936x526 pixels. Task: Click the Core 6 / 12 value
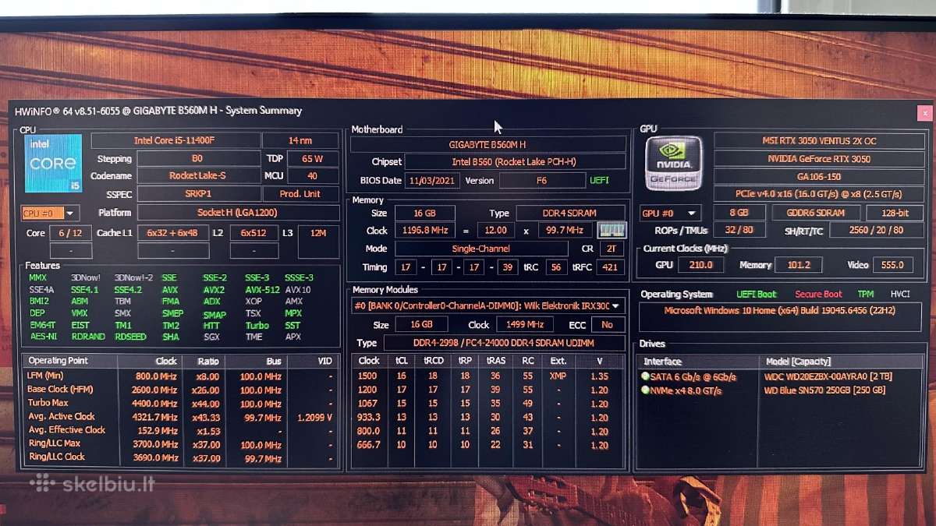[x=70, y=233]
